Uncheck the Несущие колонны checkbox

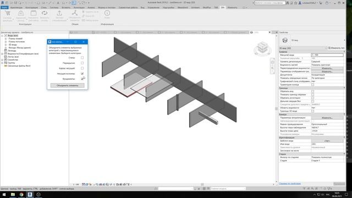point(82,74)
